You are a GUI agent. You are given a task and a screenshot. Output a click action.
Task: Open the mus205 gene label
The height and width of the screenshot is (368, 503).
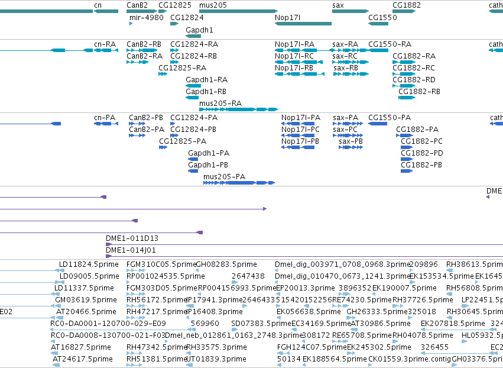pyautogui.click(x=213, y=5)
